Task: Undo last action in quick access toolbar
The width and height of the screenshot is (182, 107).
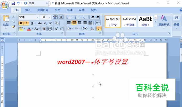Action: (x=18, y=3)
